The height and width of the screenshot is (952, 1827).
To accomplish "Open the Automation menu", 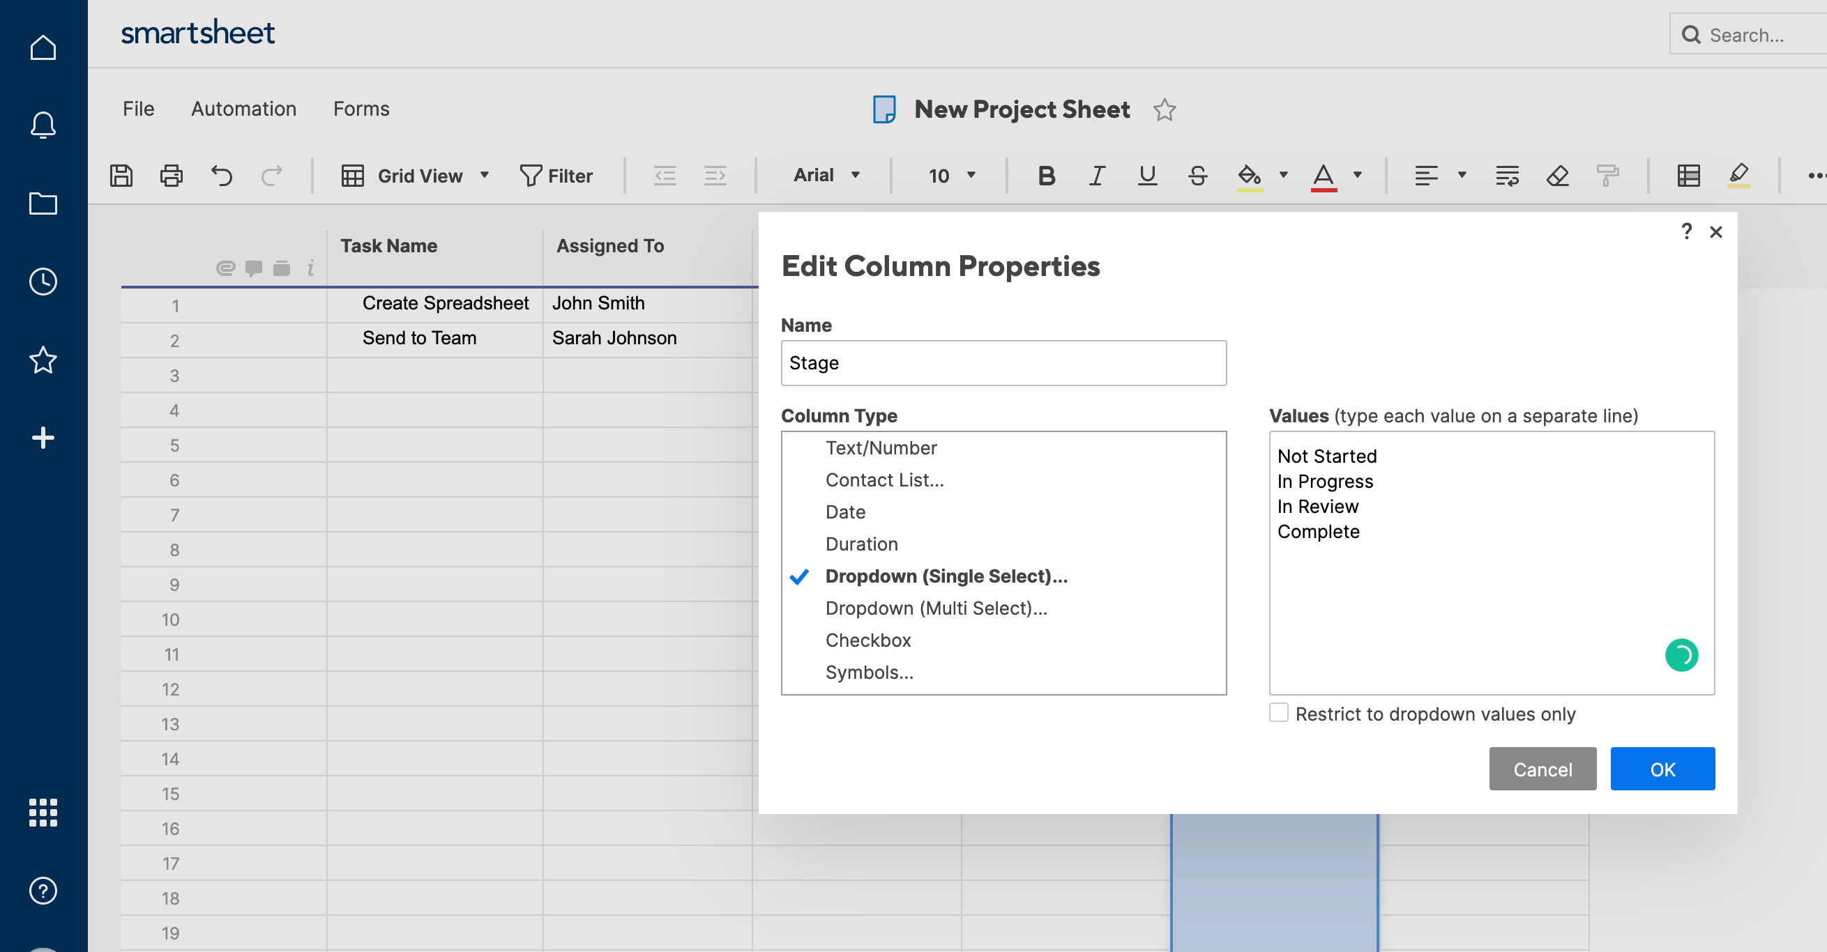I will (x=243, y=109).
